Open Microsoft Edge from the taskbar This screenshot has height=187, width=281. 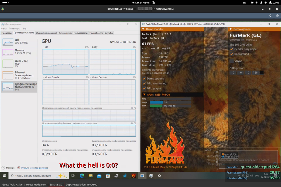(x=82, y=176)
